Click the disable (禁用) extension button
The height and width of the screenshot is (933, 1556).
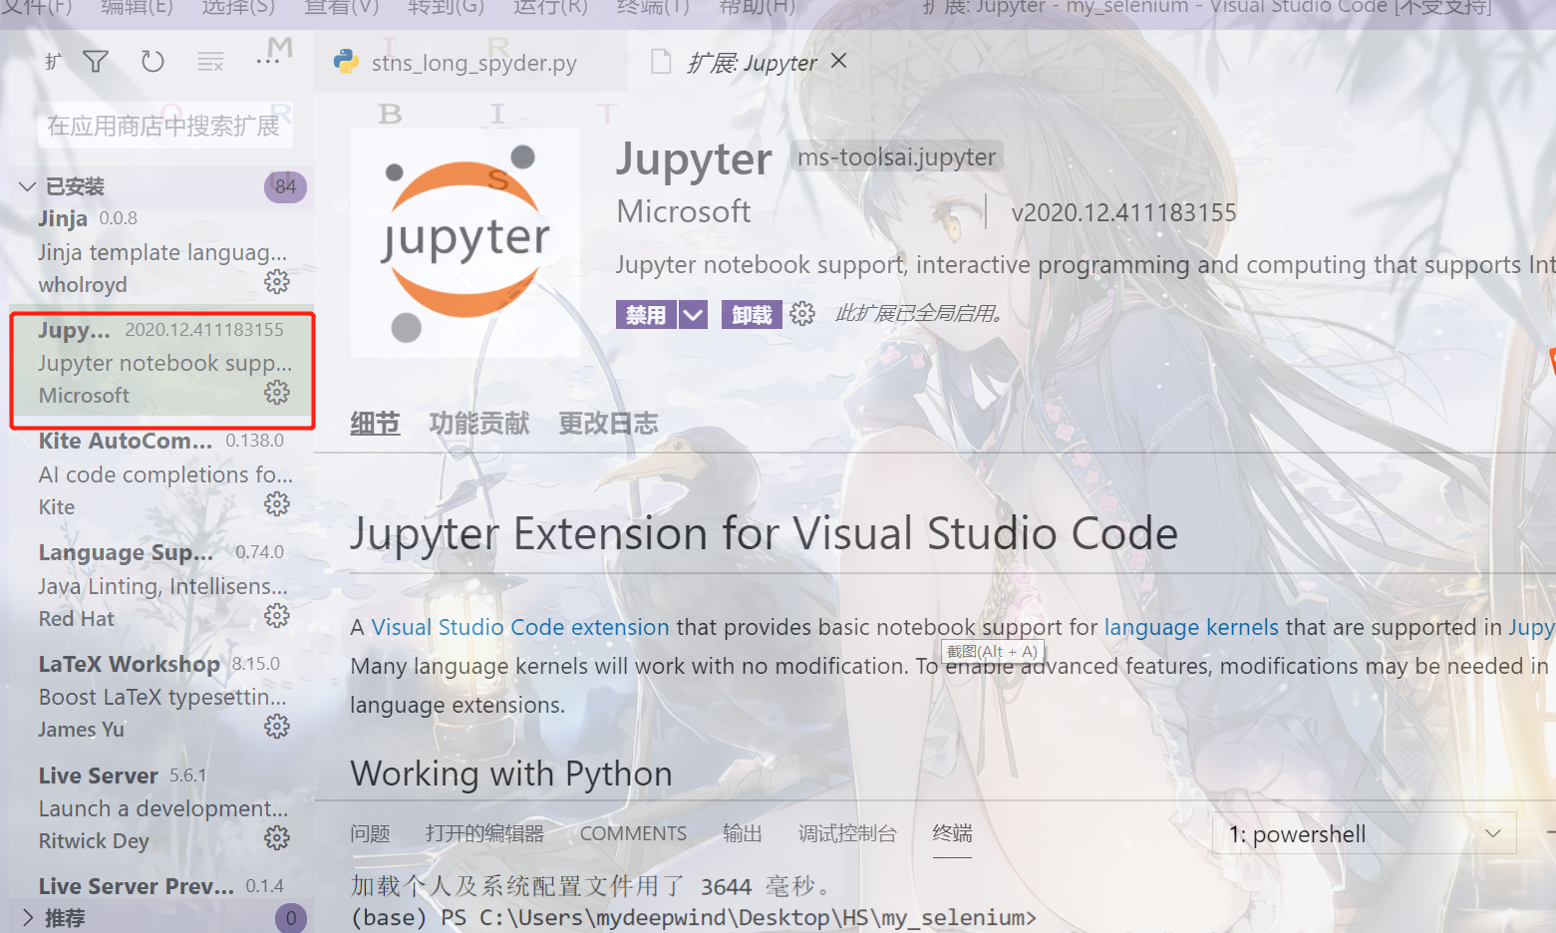tap(646, 315)
